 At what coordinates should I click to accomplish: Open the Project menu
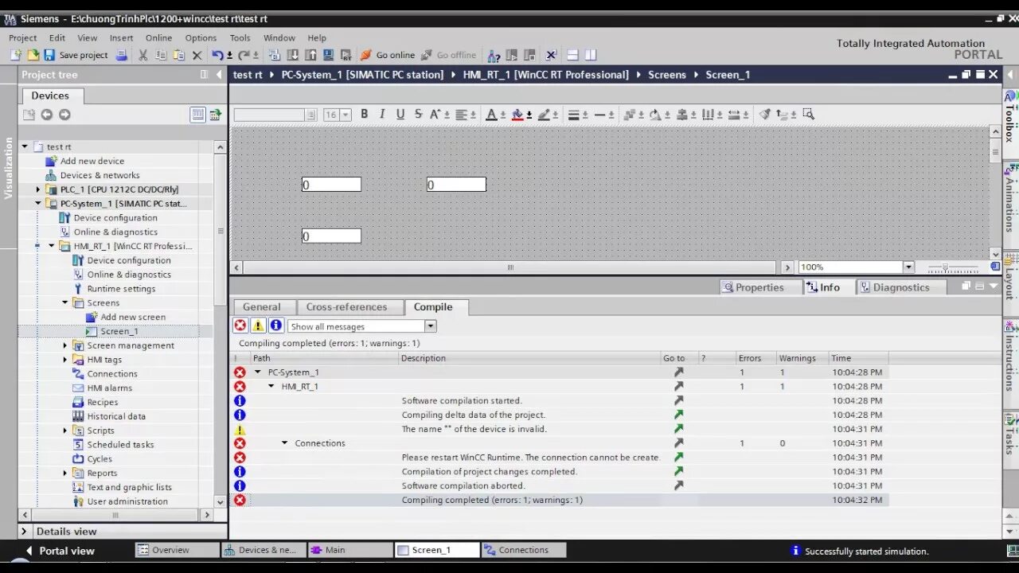(x=22, y=37)
